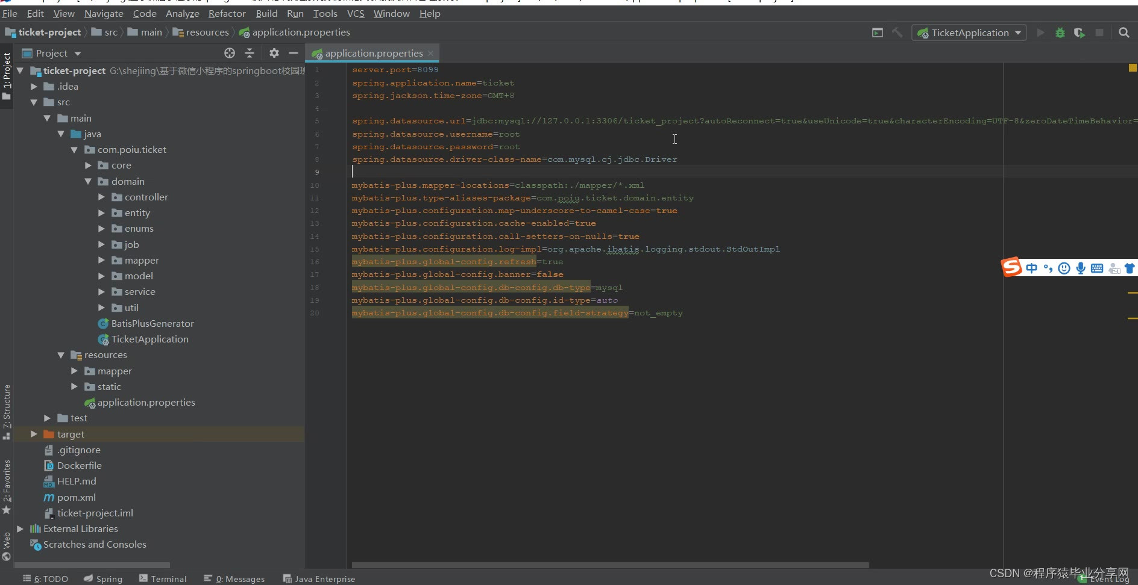
Task: Open the Sogou soft keyboard icon
Action: click(x=1097, y=268)
